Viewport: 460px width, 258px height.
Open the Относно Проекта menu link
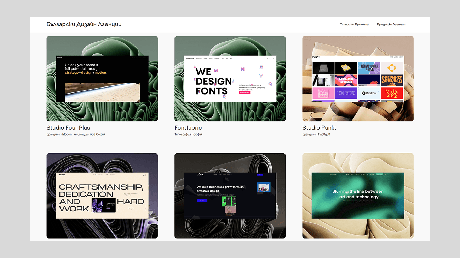point(354,25)
